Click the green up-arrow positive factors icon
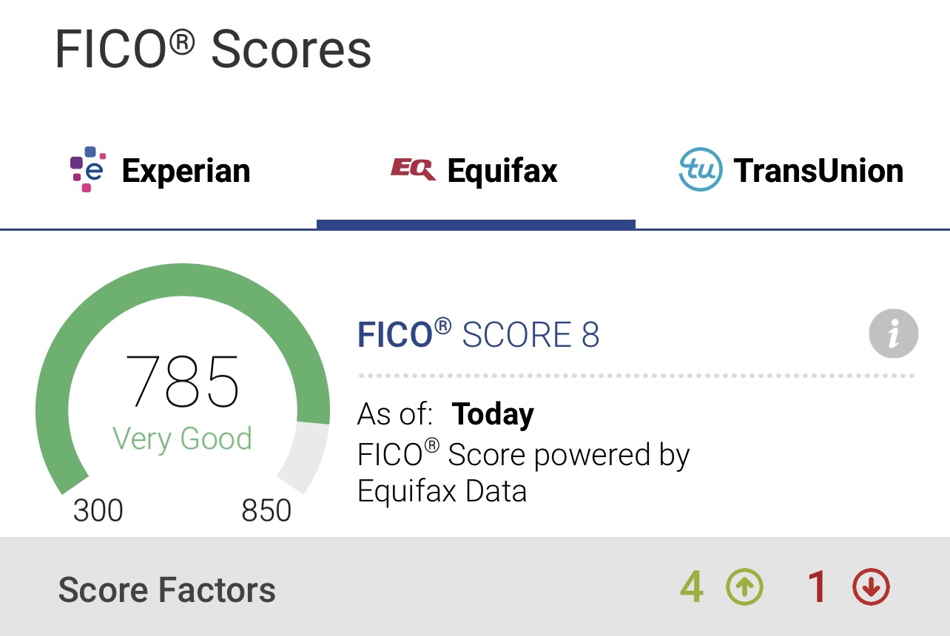The height and width of the screenshot is (636, 950). pos(744,588)
